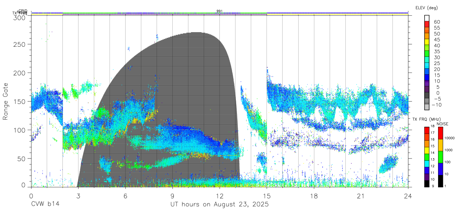Pick the black bottom segment of the TX FRQ bar
This screenshot has height=212, width=459.
pos(427,184)
